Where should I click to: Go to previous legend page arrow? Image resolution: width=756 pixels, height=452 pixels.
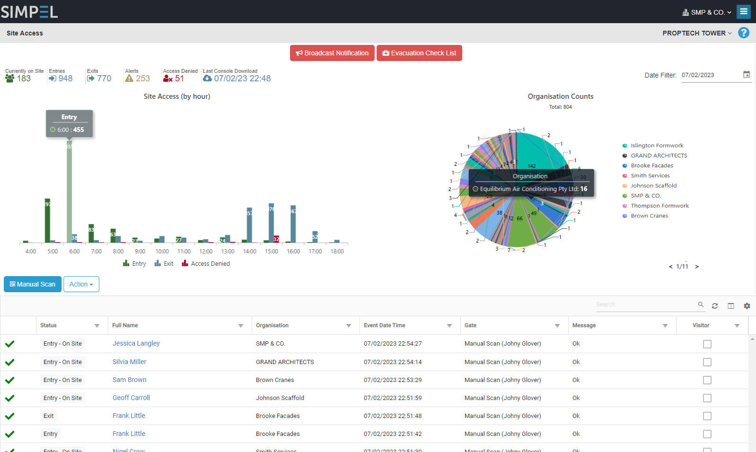click(x=670, y=267)
